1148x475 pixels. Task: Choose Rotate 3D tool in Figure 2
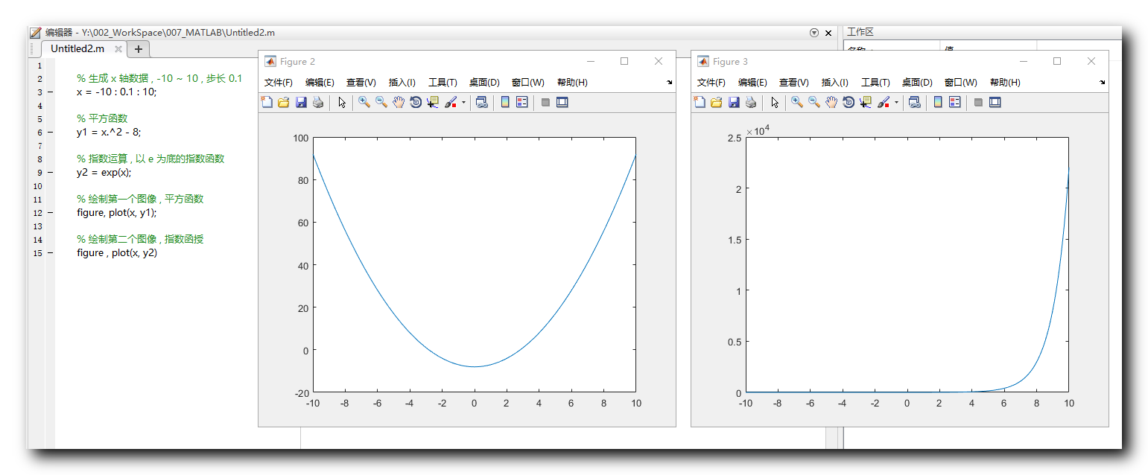tap(416, 102)
